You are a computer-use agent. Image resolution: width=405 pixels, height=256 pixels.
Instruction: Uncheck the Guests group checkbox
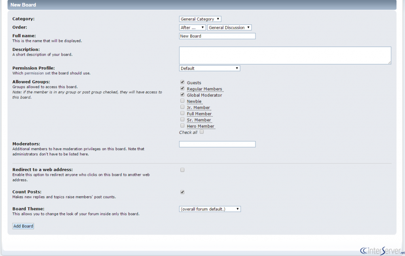pyautogui.click(x=182, y=82)
